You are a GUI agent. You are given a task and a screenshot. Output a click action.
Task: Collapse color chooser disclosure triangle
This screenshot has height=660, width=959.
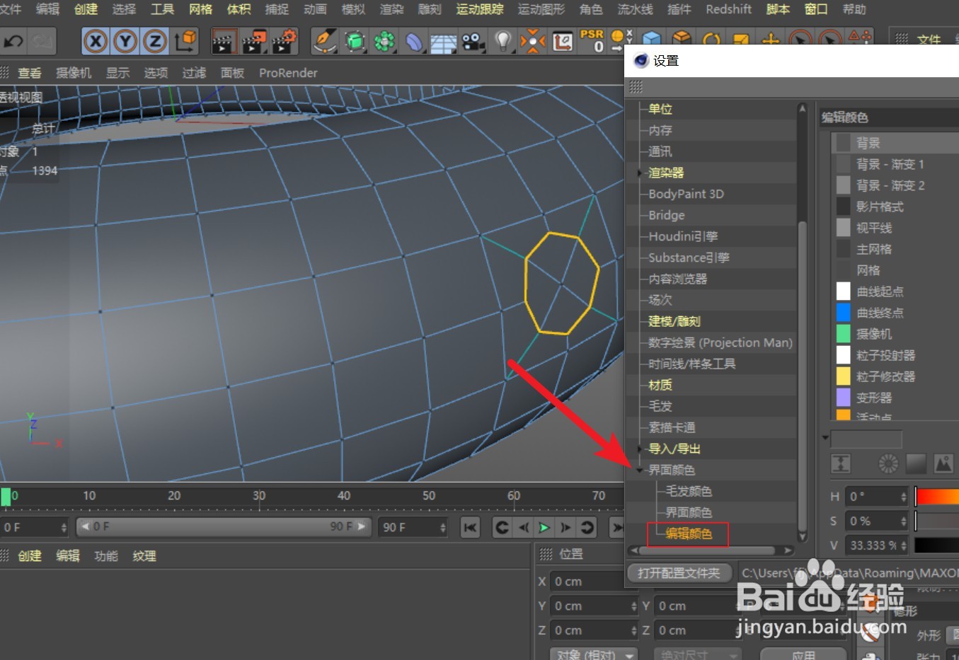point(825,438)
